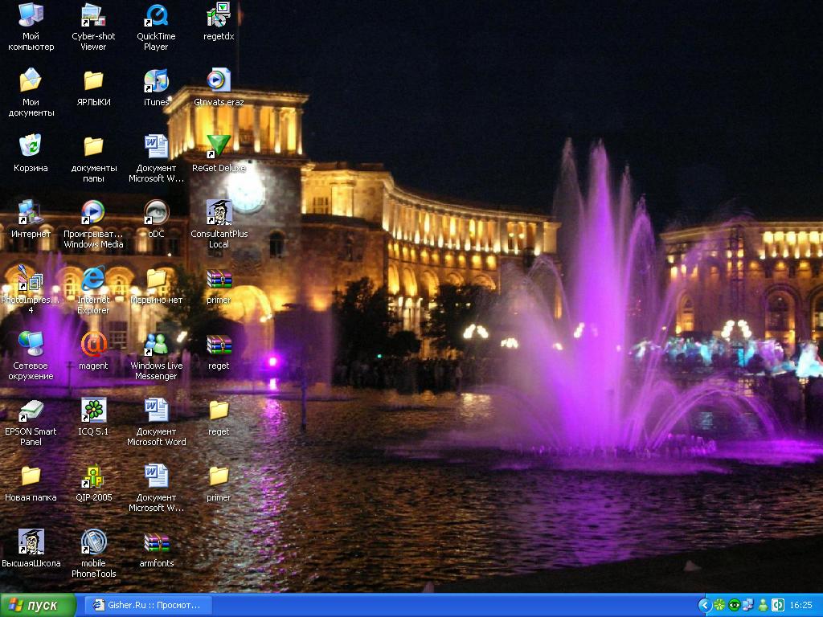This screenshot has height=617, width=823.
Task: Select the magent desktop icon
Action: click(93, 345)
